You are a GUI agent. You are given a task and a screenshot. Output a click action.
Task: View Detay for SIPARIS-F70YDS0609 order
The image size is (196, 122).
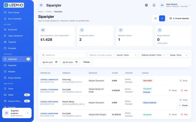173,90
